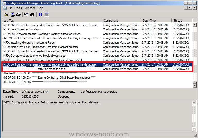
Task: Copy selected lines with the copy icon
Action: point(26,14)
